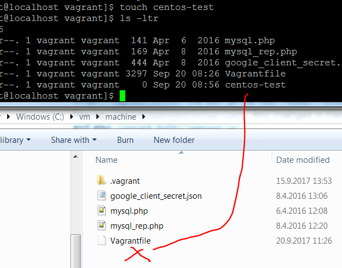The width and height of the screenshot is (342, 268).
Task: Click mysql.php in terminal listing
Action: coord(250,41)
